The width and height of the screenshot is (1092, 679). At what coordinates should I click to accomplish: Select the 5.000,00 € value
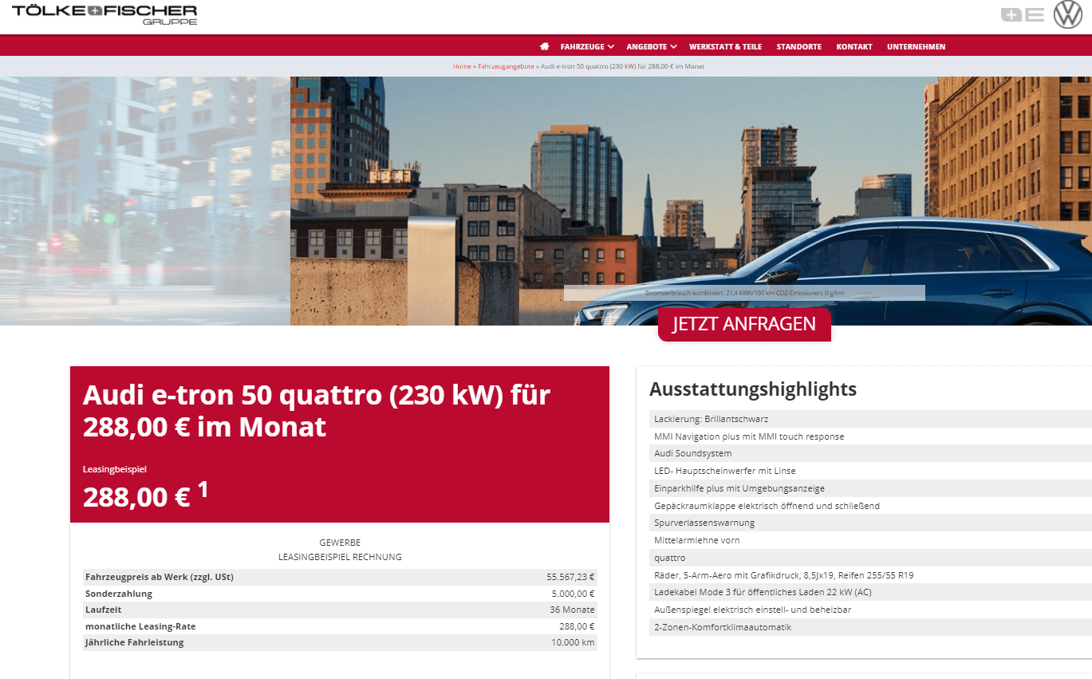pos(573,594)
